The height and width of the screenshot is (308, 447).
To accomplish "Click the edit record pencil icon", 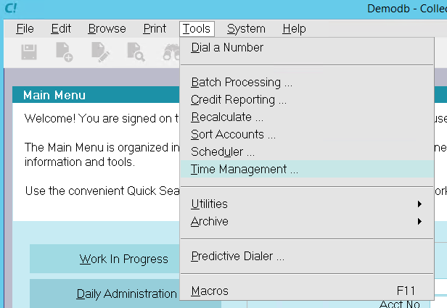I will coord(100,52).
